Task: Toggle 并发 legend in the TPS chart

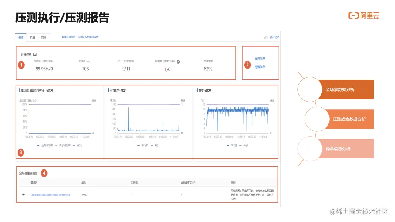Action: click(x=244, y=146)
